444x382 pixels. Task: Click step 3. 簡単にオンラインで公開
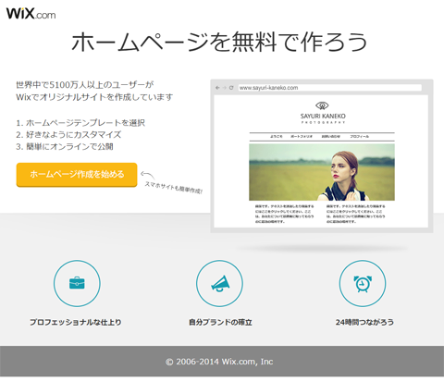click(65, 146)
